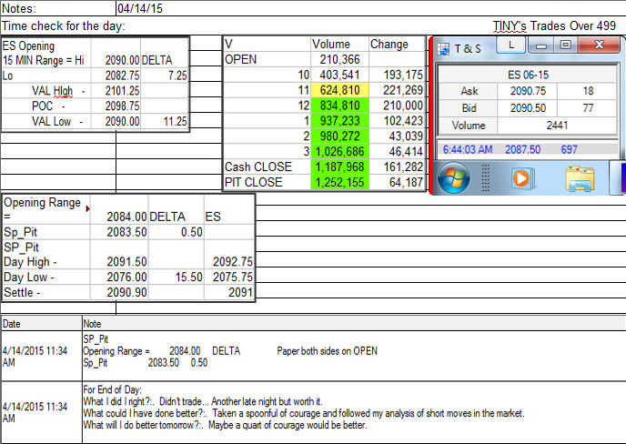Image resolution: width=626 pixels, height=444 pixels.
Task: Select volume cell 1,026,686
Action: click(x=339, y=151)
